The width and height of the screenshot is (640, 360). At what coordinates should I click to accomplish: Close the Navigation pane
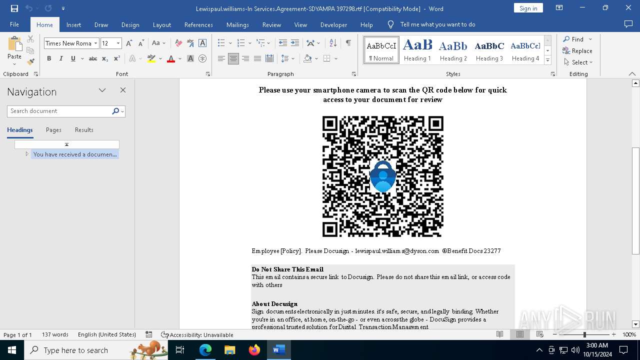[x=123, y=90]
